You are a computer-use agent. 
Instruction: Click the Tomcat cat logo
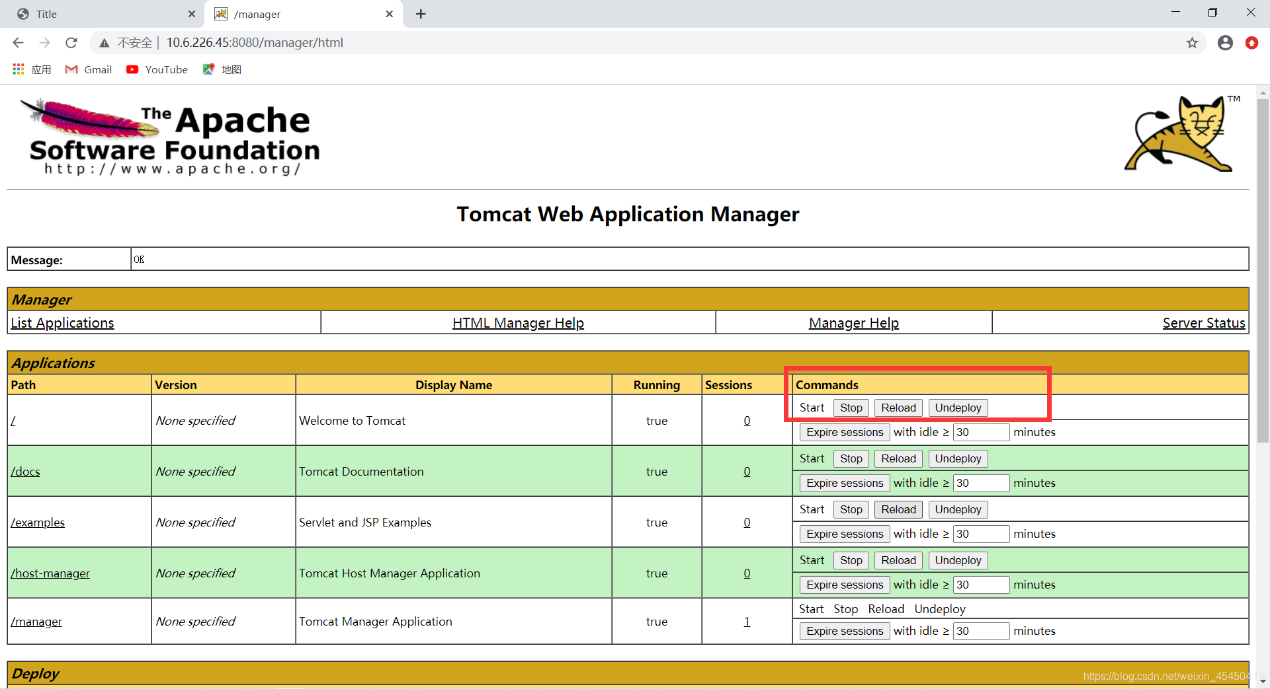click(x=1181, y=133)
